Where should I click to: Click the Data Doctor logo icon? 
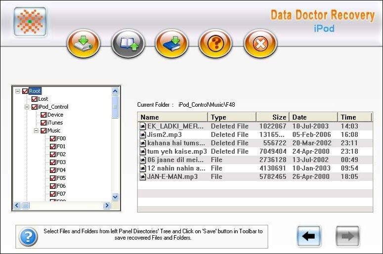pos(30,21)
